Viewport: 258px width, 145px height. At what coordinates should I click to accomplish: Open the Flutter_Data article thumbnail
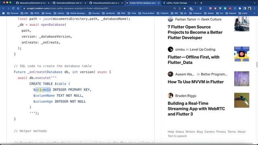242,54
